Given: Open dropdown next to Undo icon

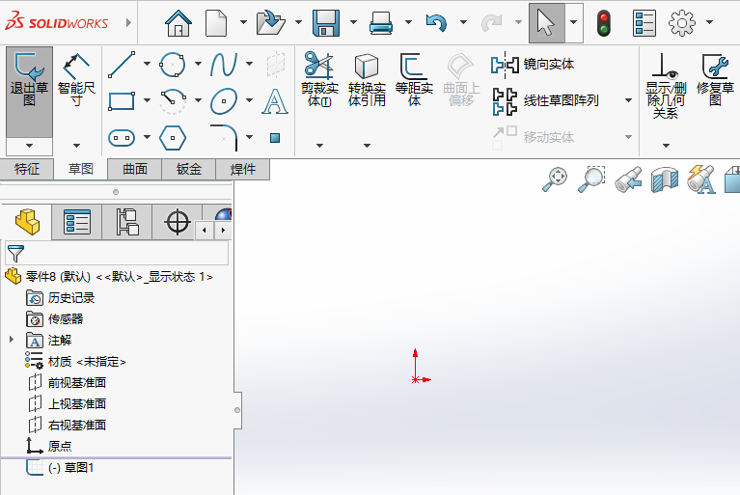Looking at the screenshot, I should [463, 22].
